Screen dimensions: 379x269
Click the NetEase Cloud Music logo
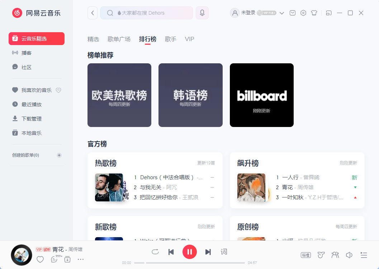36,13
